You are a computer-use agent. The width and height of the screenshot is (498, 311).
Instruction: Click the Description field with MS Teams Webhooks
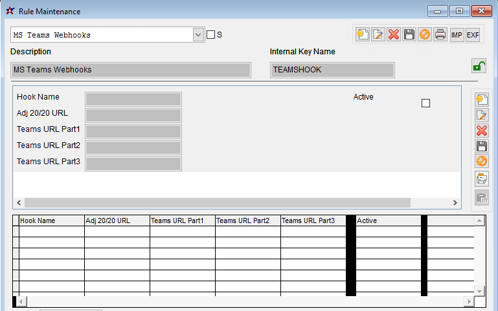point(131,70)
